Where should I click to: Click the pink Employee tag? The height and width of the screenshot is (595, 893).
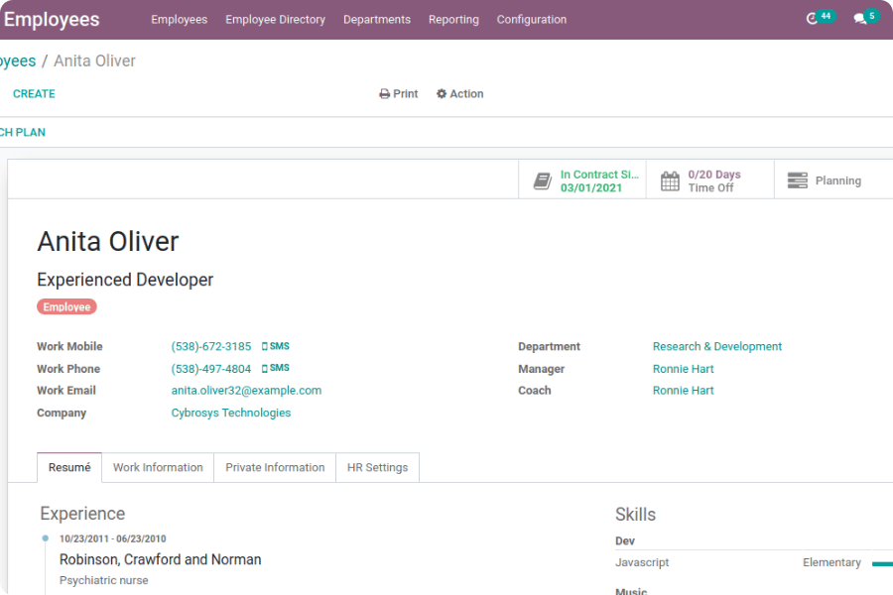tap(66, 307)
